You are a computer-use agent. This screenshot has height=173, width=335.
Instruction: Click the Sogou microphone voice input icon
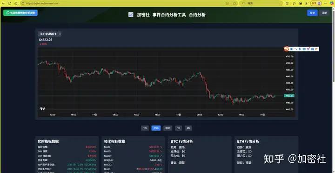300,49
